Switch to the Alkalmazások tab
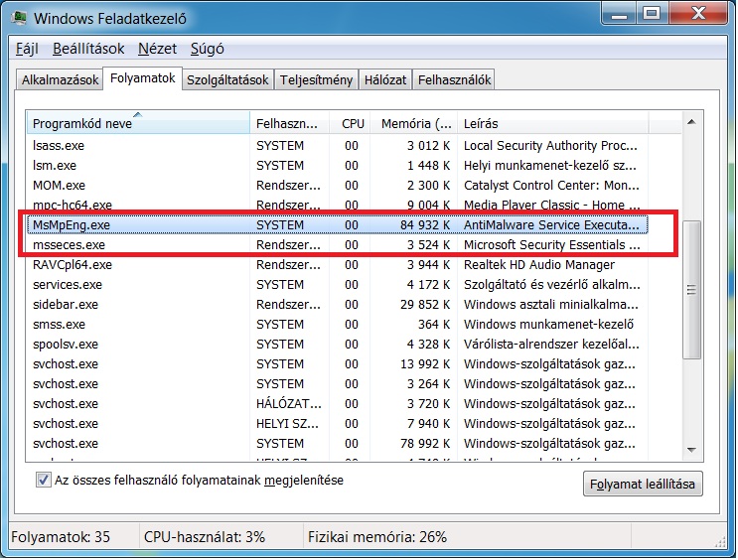The height and width of the screenshot is (560, 738). pyautogui.click(x=61, y=80)
